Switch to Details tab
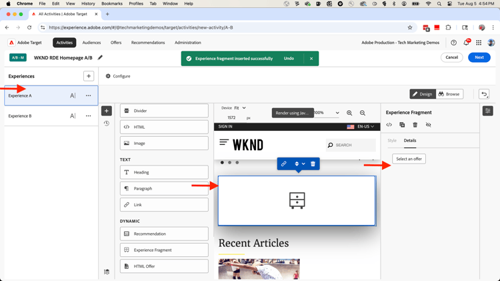The width and height of the screenshot is (500, 281). (410, 140)
